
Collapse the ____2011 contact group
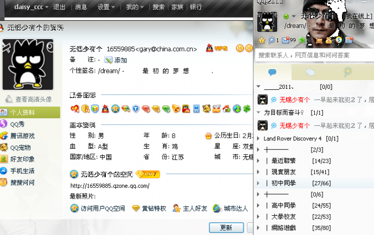(x=259, y=87)
